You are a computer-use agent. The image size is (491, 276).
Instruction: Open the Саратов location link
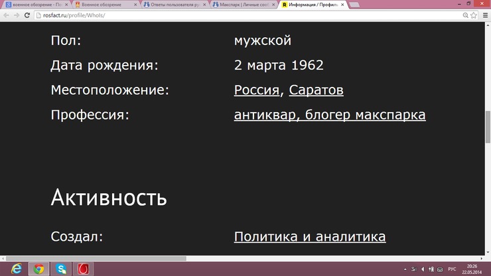(x=316, y=90)
